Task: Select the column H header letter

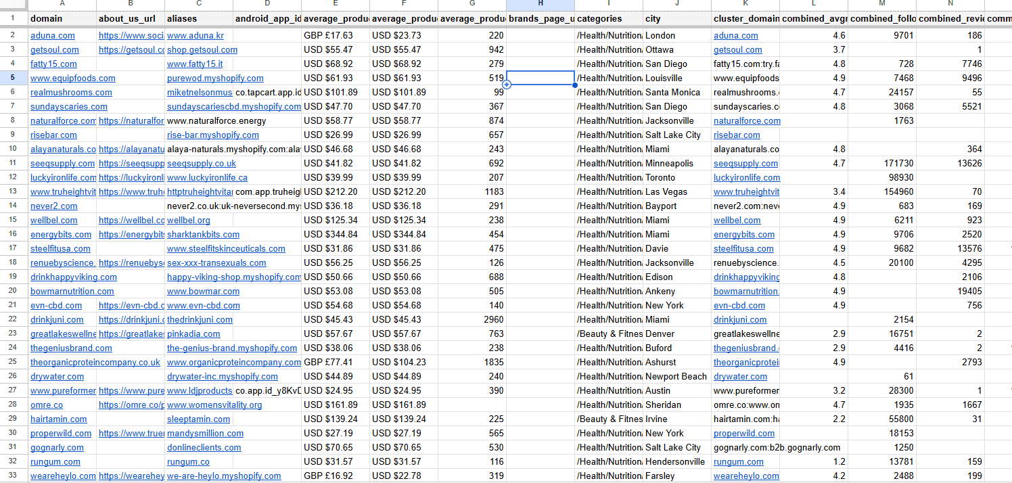Action: coord(540,5)
